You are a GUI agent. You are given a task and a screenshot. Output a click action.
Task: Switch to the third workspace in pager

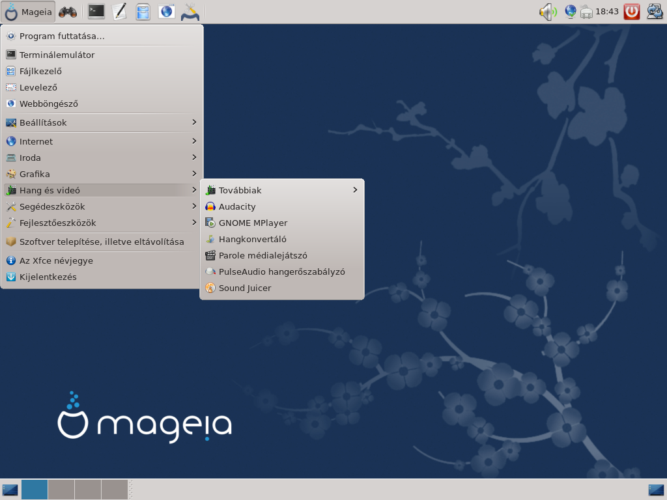pos(88,490)
